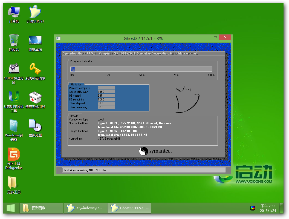Image resolution: width=289 pixels, height=219 pixels.
Task: Click Symantec Ghost 11.5.1 copyright header
Action: 130,54
